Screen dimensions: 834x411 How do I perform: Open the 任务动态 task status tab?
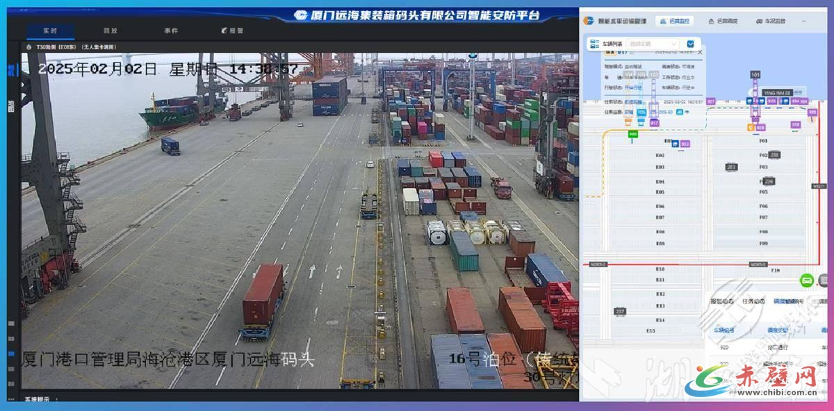753,301
